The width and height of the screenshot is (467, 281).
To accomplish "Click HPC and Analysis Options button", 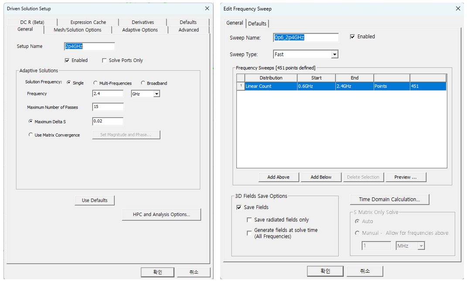I will [x=161, y=214].
